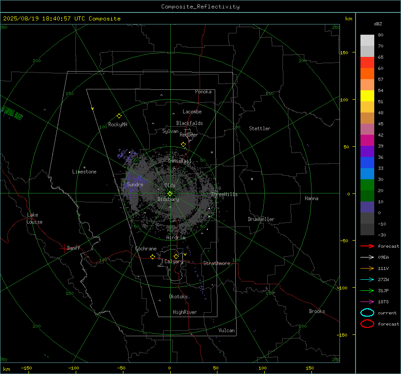Click the Strathmore city label
This screenshot has height=374, width=401.
point(217,263)
